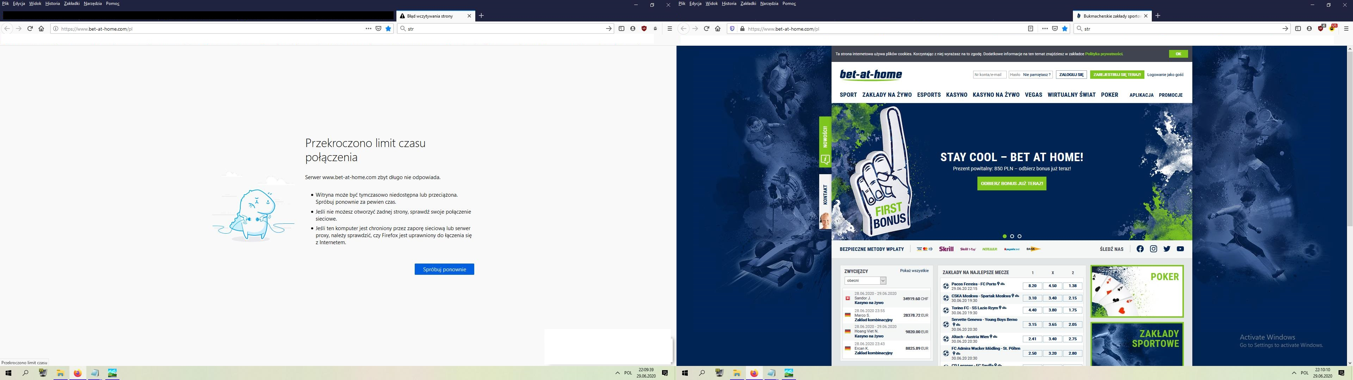Select the third banner carousel dot
The height and width of the screenshot is (380, 1353).
(x=1019, y=236)
